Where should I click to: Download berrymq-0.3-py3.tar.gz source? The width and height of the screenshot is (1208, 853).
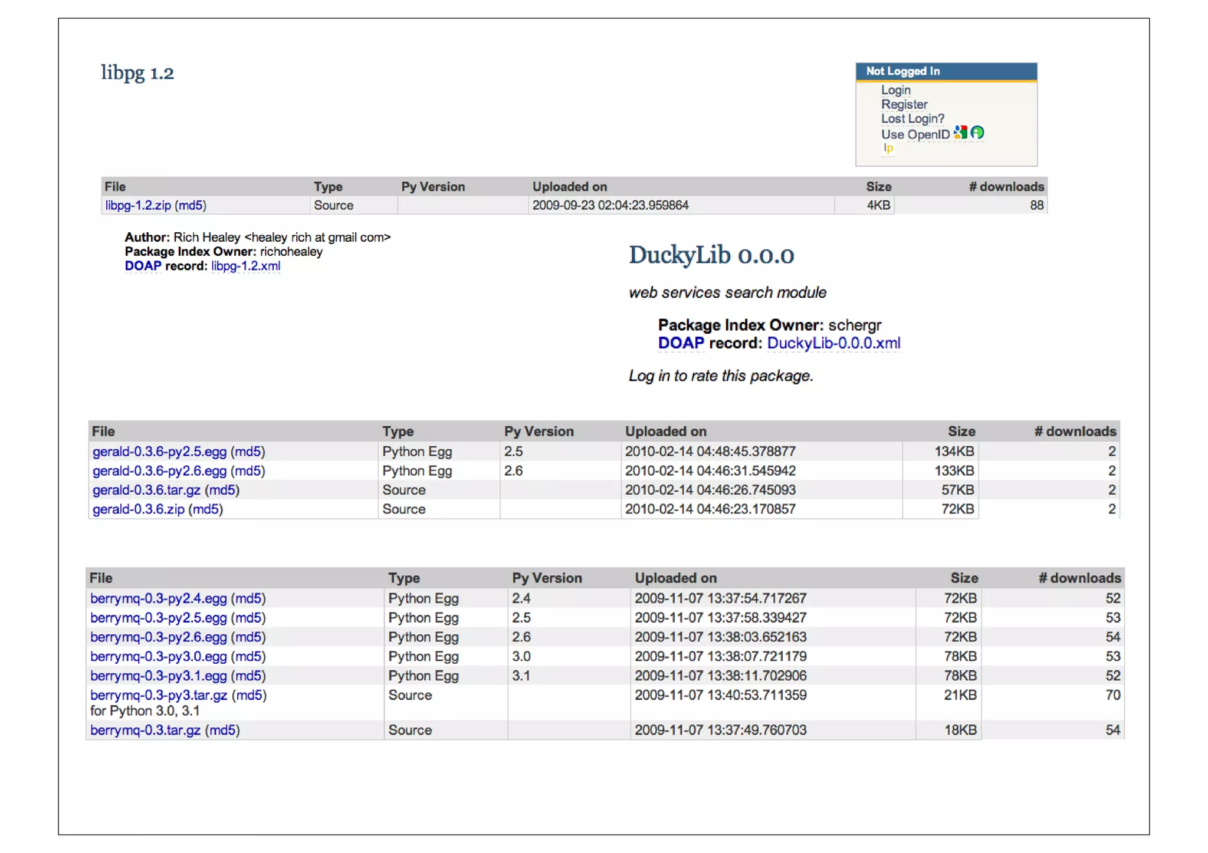(x=159, y=696)
